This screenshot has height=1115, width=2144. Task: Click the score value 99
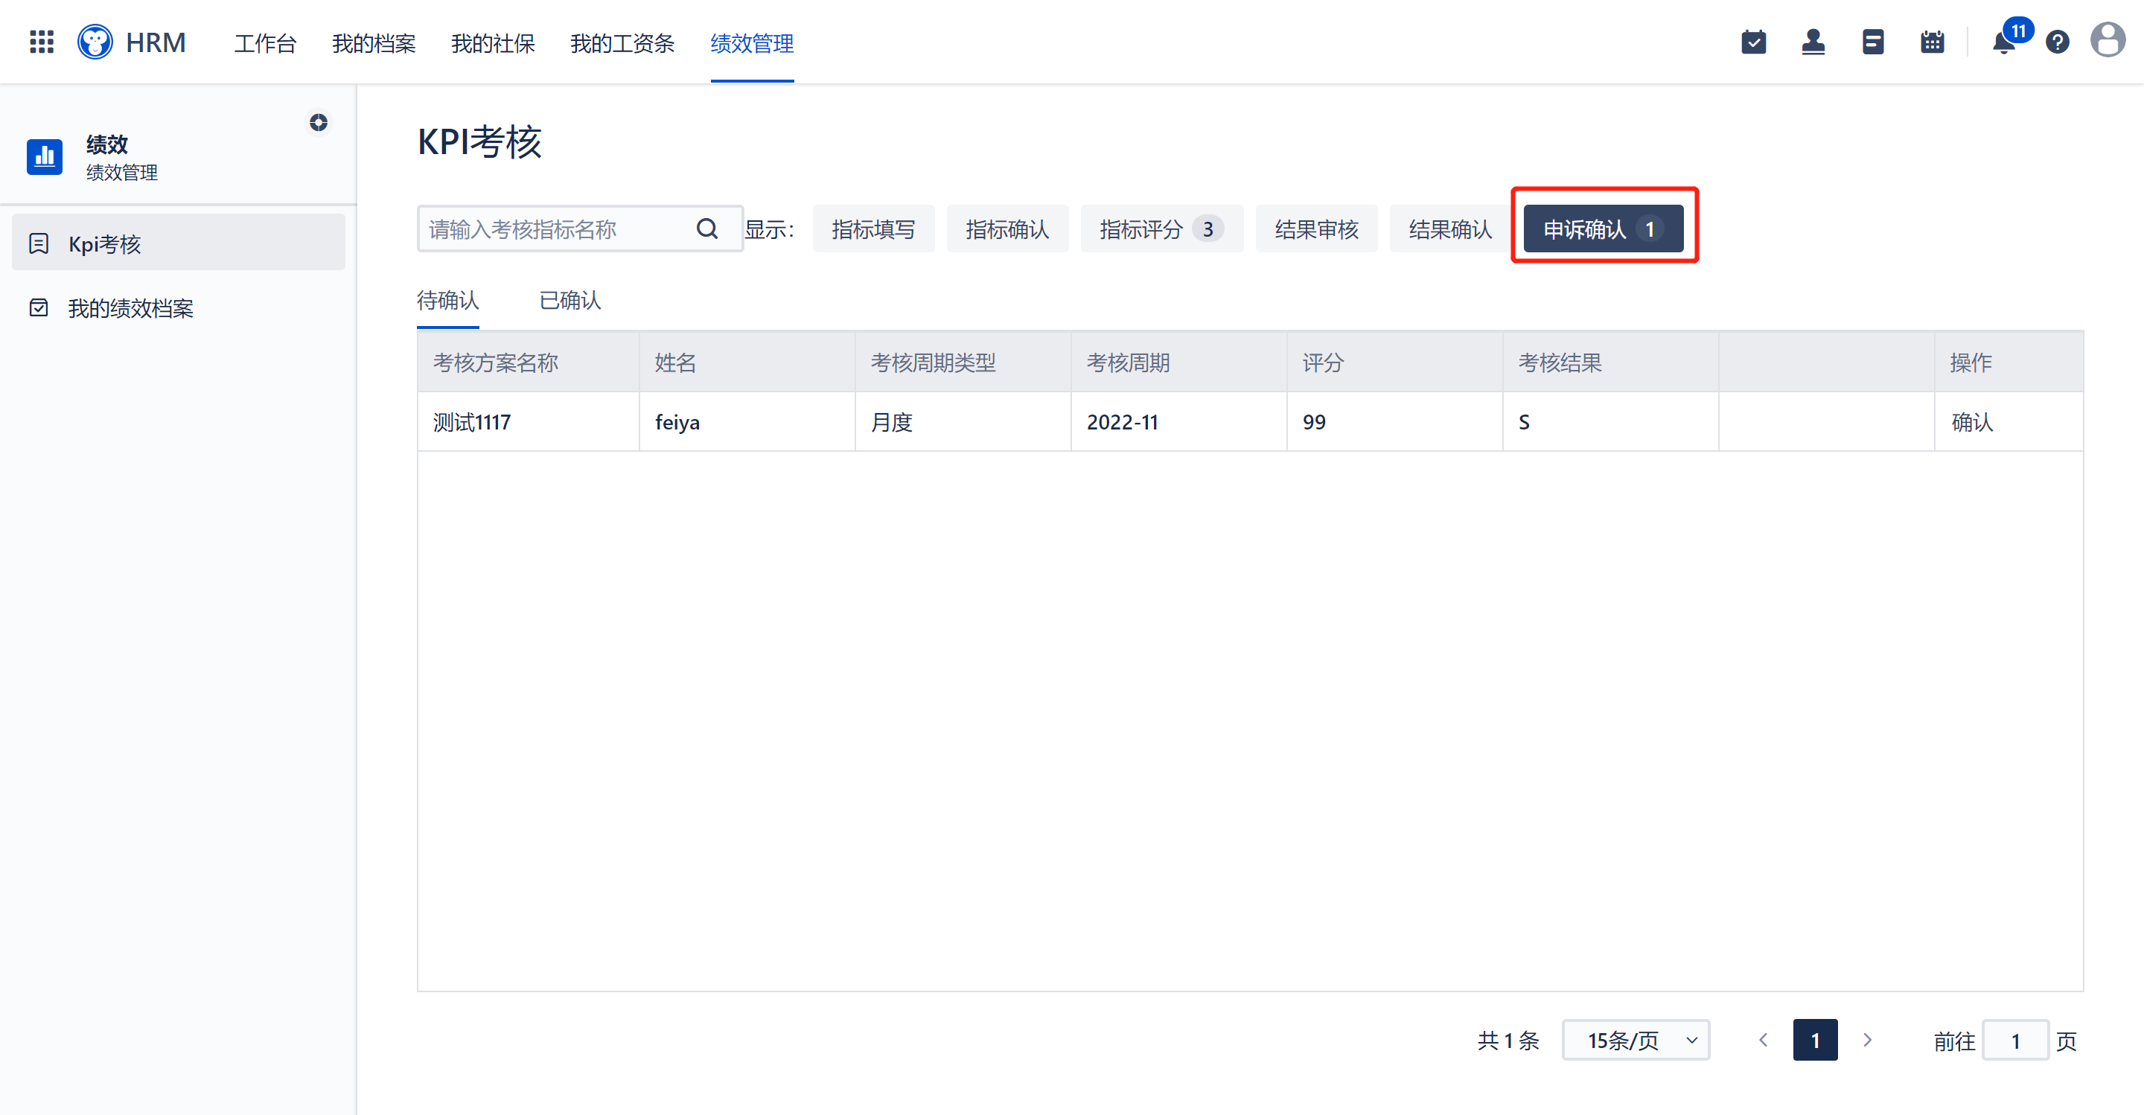[1313, 422]
